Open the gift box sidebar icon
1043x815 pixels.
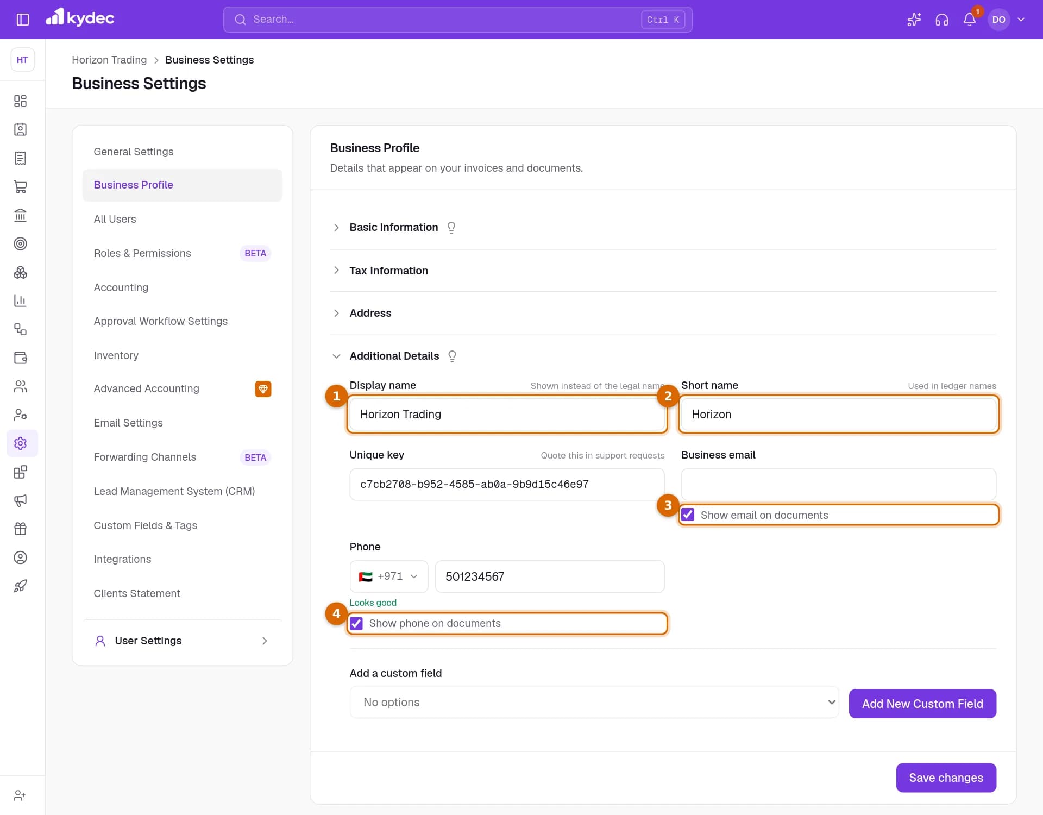point(20,529)
